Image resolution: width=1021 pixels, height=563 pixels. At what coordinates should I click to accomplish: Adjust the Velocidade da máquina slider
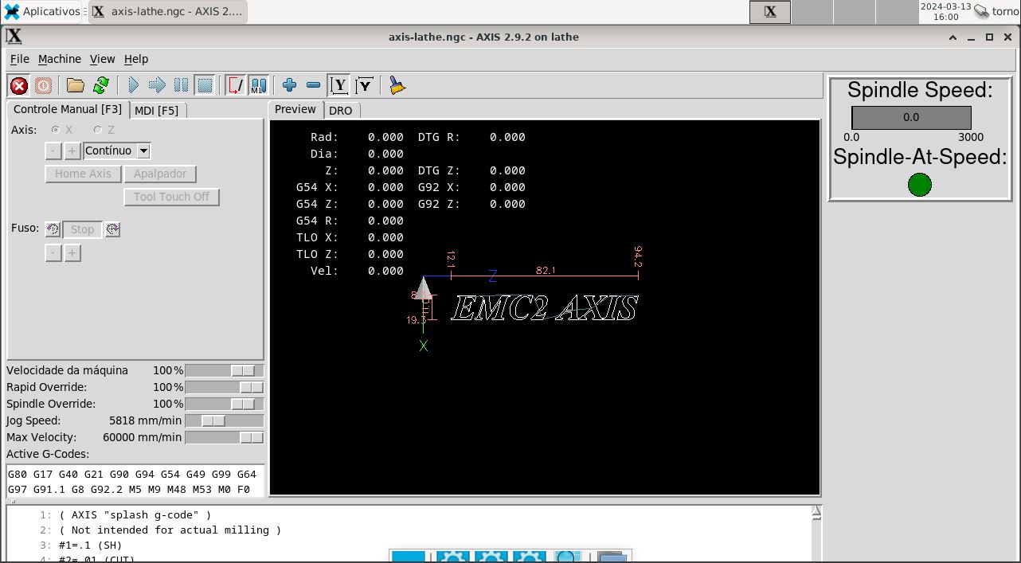pos(224,370)
